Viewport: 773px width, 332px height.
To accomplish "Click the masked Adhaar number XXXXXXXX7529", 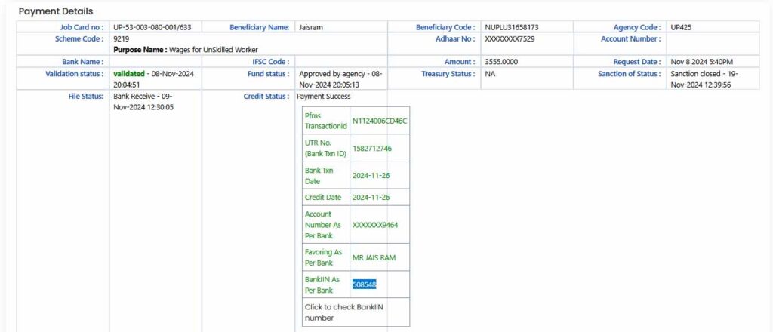I will click(x=510, y=38).
